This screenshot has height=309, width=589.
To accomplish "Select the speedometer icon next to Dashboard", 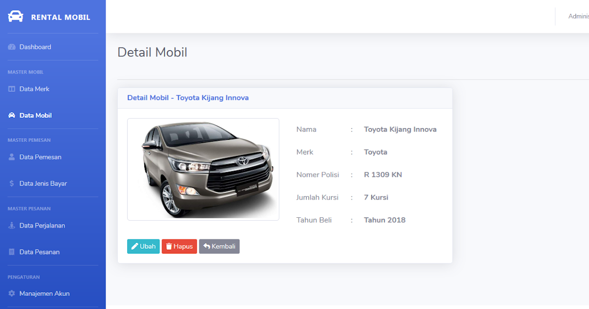I will (x=12, y=47).
